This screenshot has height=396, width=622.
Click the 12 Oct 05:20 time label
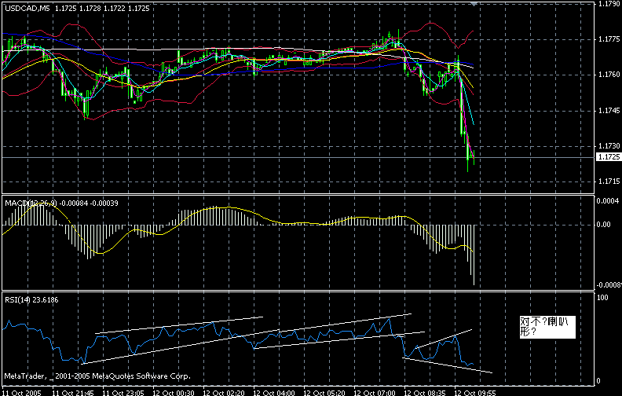point(324,393)
